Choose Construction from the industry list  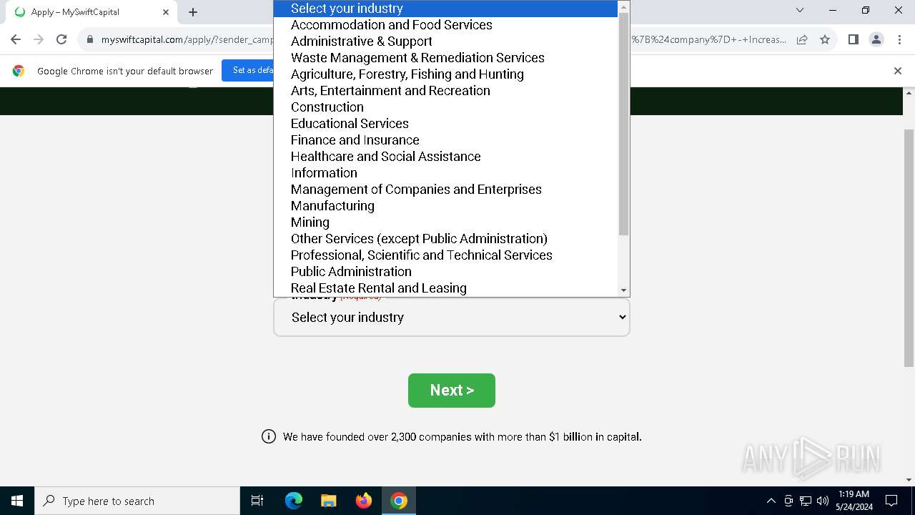[x=445, y=107]
